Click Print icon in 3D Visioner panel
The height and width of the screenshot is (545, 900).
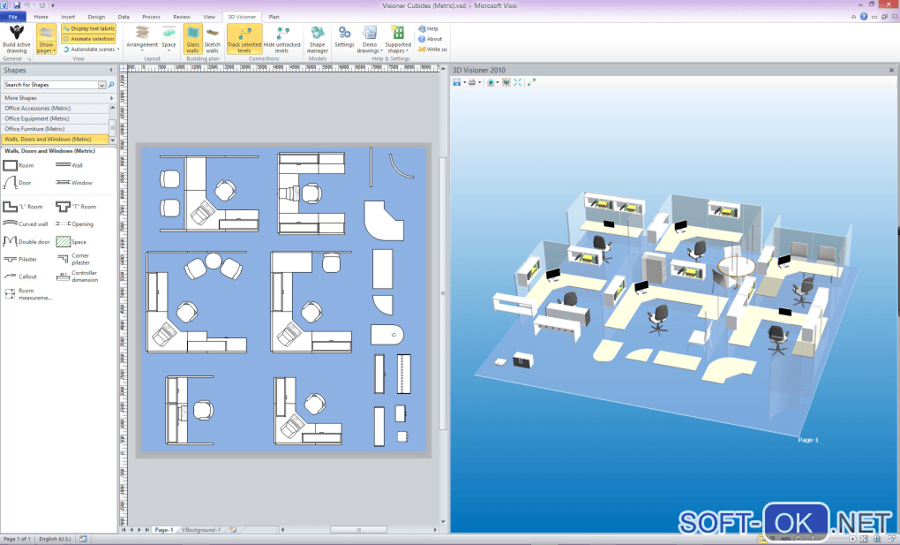(x=472, y=82)
